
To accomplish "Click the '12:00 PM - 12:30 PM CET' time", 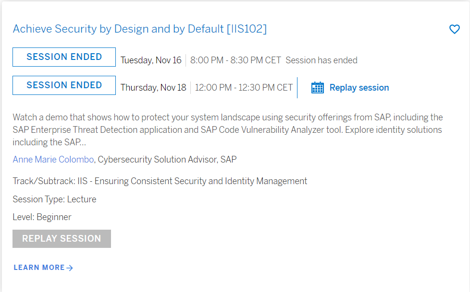I will (x=244, y=88).
